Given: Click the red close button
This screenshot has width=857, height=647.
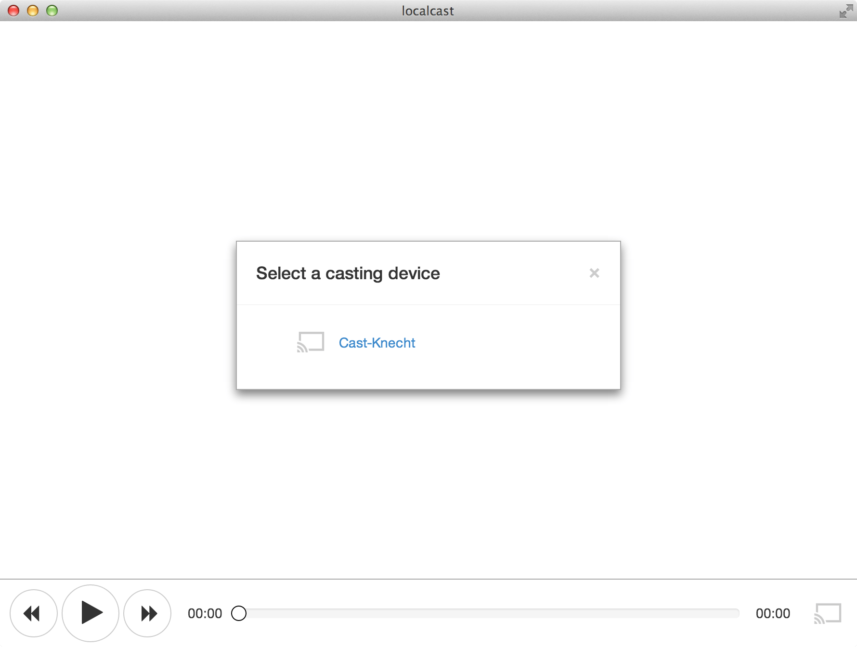Looking at the screenshot, I should pos(14,10).
